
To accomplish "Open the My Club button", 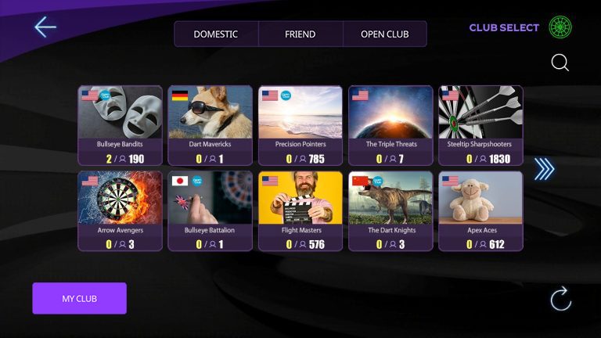I will click(79, 298).
